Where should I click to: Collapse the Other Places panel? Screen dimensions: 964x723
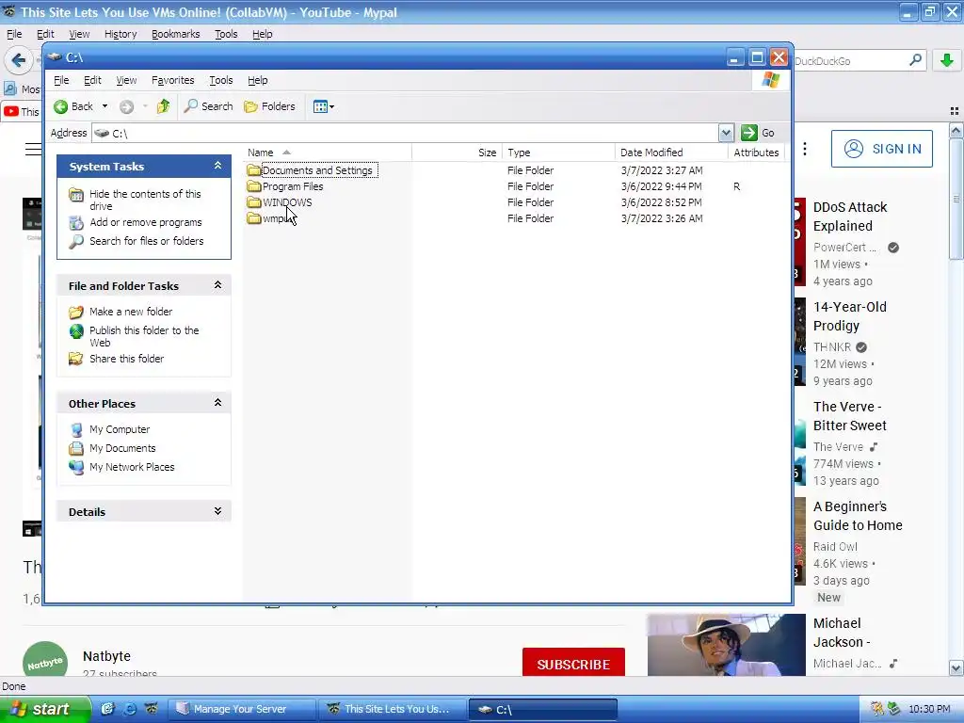(217, 403)
